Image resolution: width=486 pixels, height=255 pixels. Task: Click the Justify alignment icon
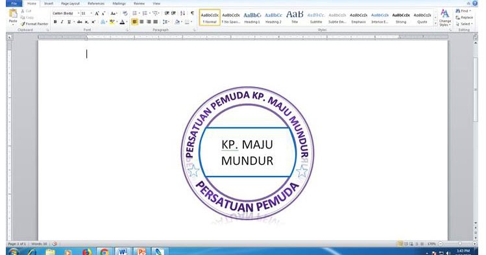tap(156, 22)
